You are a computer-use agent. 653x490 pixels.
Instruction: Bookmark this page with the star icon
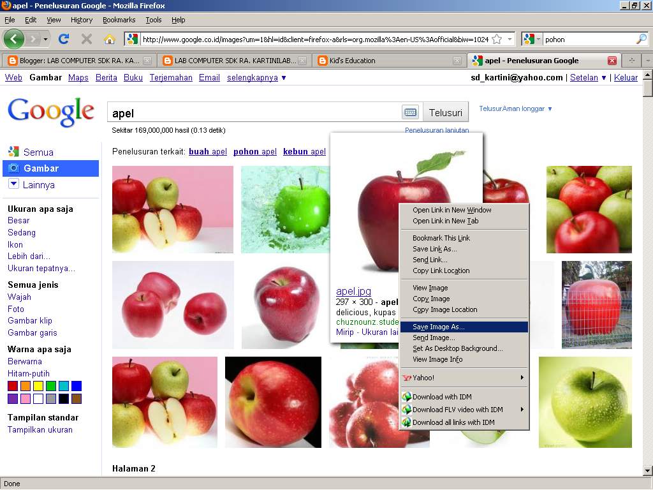point(496,39)
